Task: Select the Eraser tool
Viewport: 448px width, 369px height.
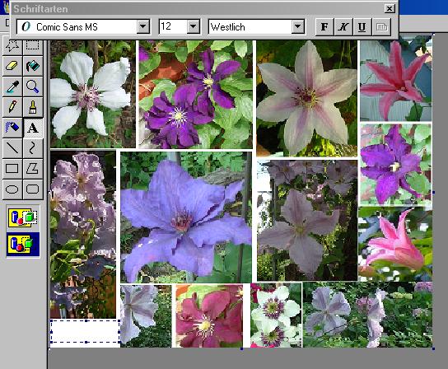Action: click(x=12, y=66)
